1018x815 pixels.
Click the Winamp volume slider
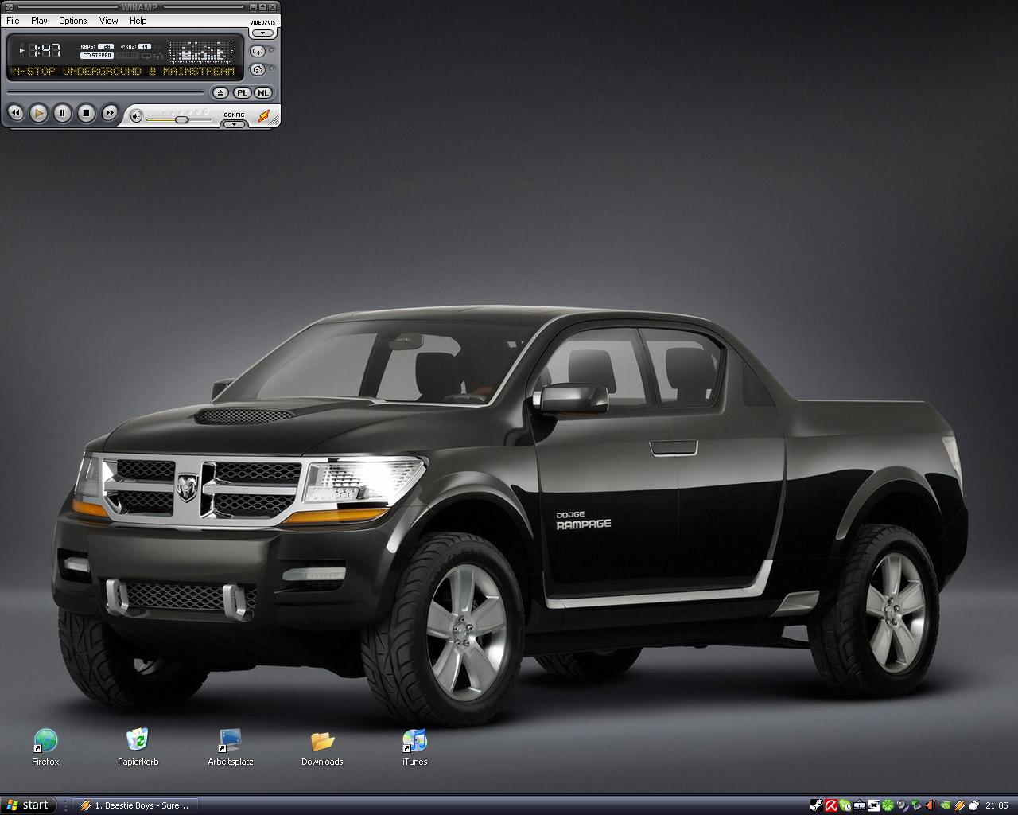point(179,119)
